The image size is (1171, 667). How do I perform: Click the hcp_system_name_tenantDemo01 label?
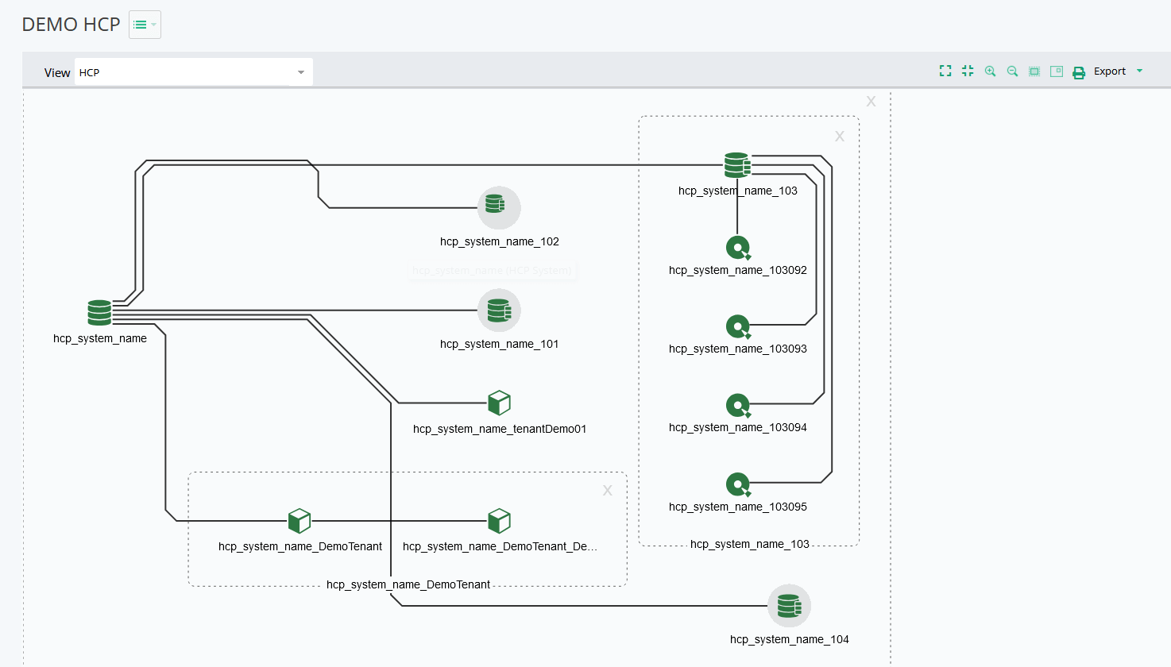click(500, 429)
